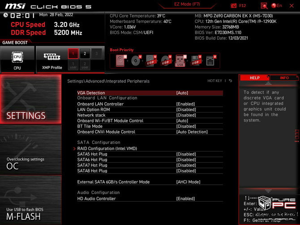Open the M-FLASH BIOS flash section
300x225 pixels.
click(x=30, y=200)
